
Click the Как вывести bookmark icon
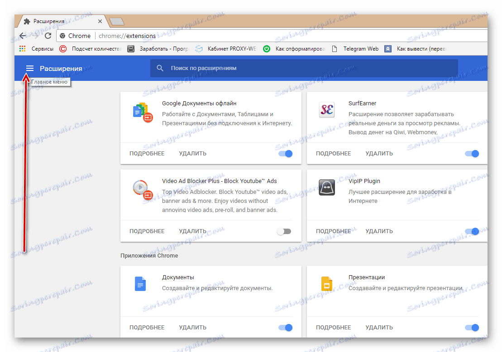(388, 49)
